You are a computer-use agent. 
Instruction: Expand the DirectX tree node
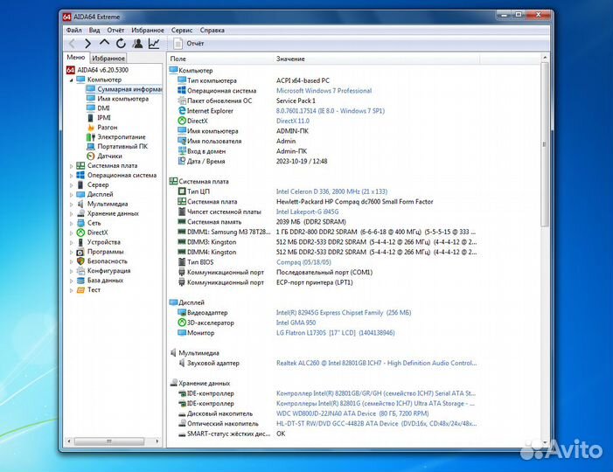(71, 233)
